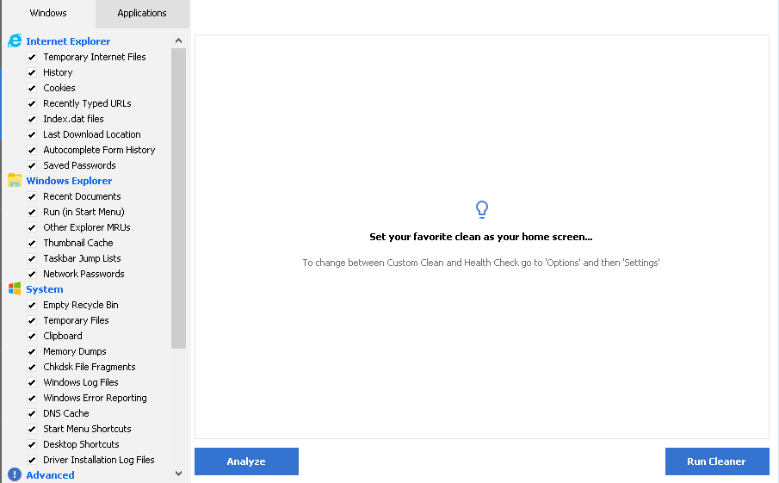This screenshot has width=779, height=483.
Task: Click the System Windows-flag icon
Action: click(15, 288)
